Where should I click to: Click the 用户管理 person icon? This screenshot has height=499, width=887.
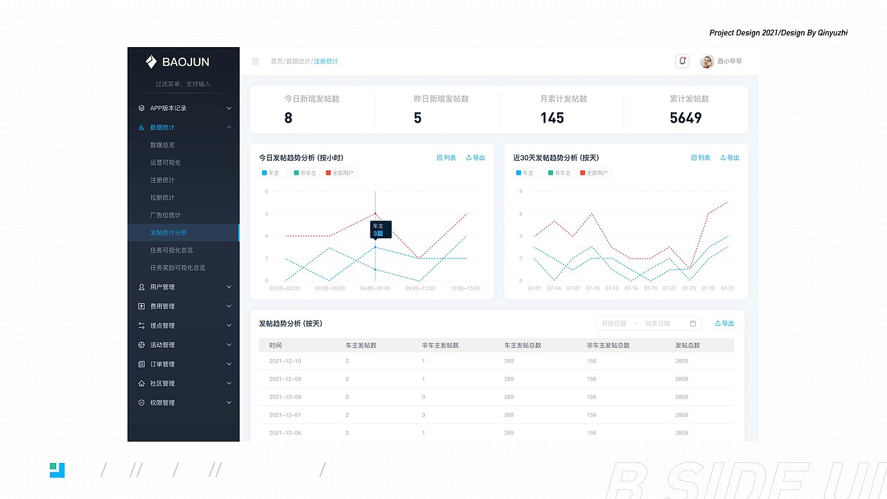(x=141, y=287)
